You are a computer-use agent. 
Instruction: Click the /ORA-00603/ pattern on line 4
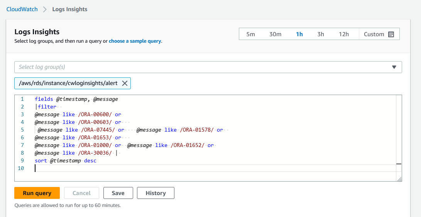(x=95, y=122)
